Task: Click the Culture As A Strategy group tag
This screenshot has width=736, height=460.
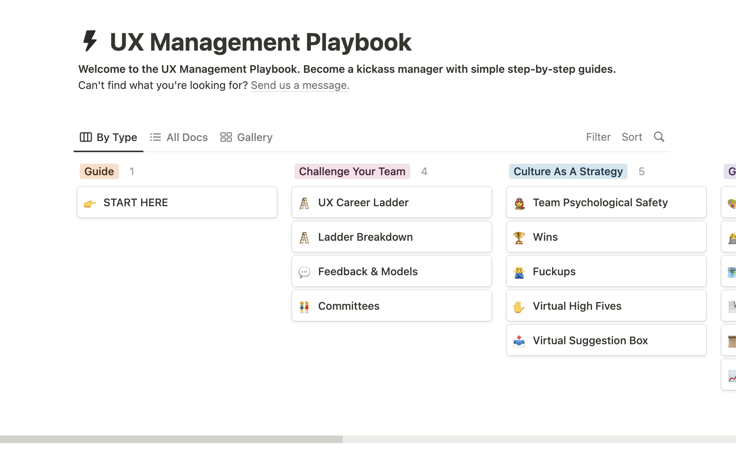Action: tap(568, 171)
